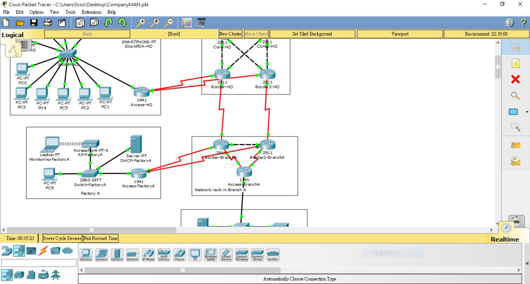Viewport: 530px width, 284px height.
Task: Open the custom devices dialog icon
Action: (x=201, y=22)
